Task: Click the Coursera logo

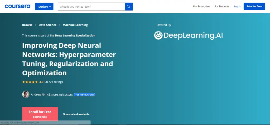Action: click(17, 6)
